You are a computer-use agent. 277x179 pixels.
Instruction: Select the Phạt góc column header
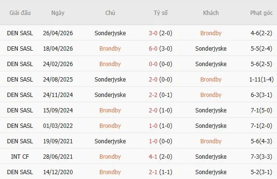(262, 13)
